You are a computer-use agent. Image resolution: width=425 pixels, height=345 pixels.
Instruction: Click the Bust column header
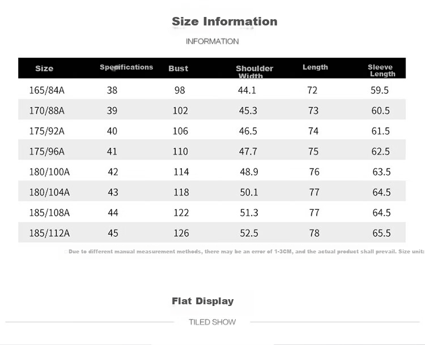pyautogui.click(x=178, y=68)
